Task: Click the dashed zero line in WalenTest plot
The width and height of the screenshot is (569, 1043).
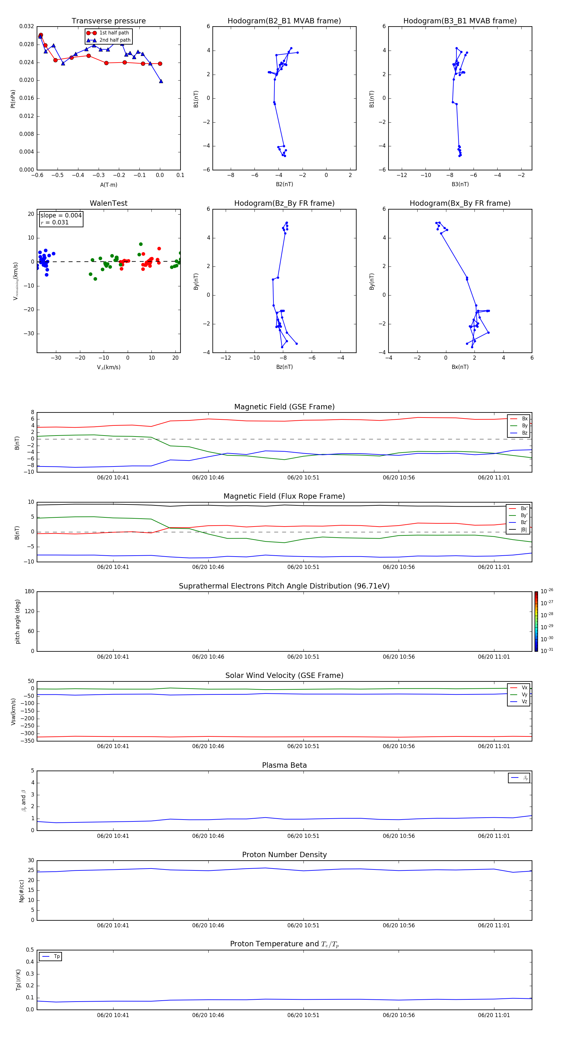Action: tap(108, 262)
